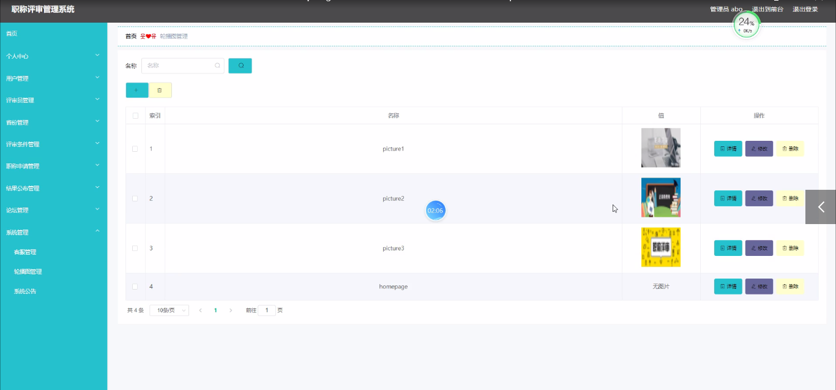Open the 10条/页 page size dropdown

[169, 310]
